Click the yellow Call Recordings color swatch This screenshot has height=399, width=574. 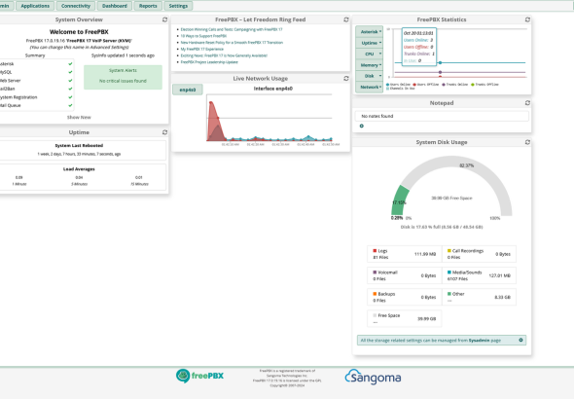click(449, 251)
